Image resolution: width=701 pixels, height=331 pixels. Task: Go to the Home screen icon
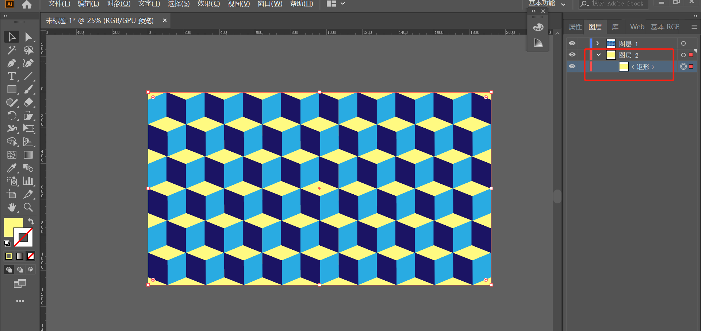tap(27, 4)
